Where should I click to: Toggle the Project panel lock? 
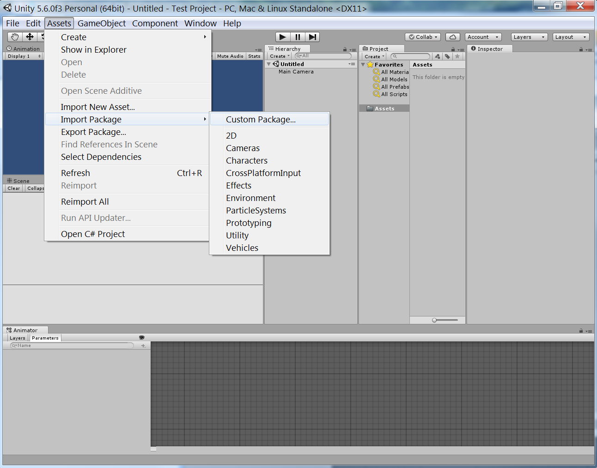tap(453, 49)
